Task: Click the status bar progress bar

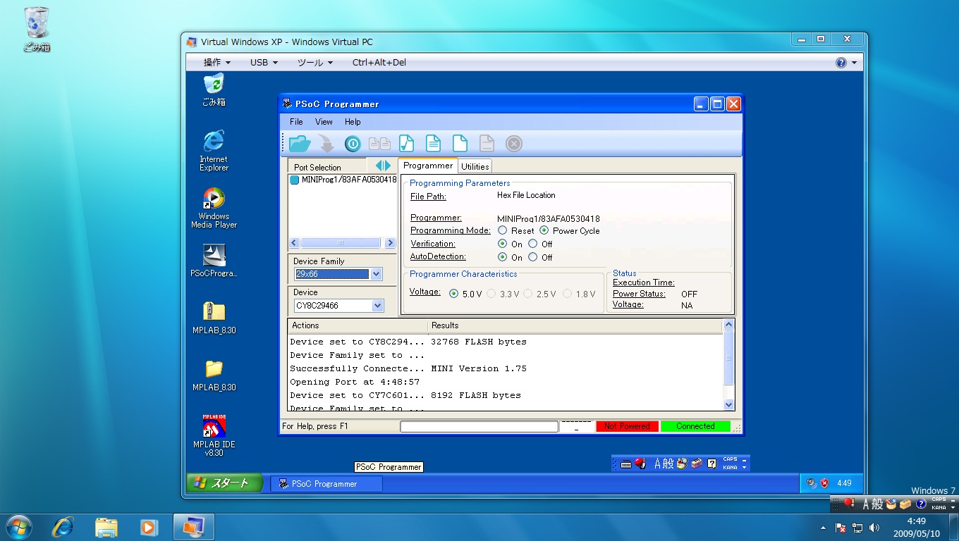Action: (x=479, y=426)
